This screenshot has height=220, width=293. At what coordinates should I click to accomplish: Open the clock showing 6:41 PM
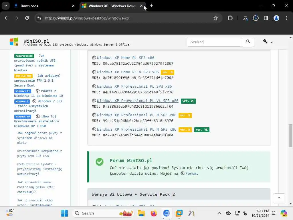tap(260, 213)
